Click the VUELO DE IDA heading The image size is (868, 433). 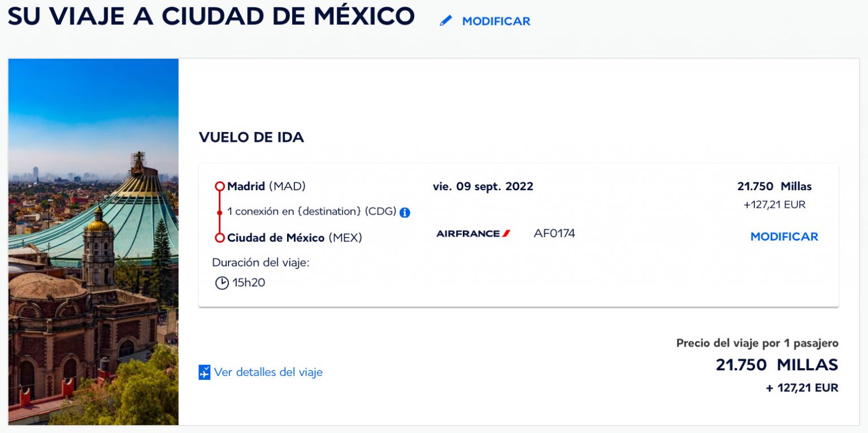[x=251, y=137]
